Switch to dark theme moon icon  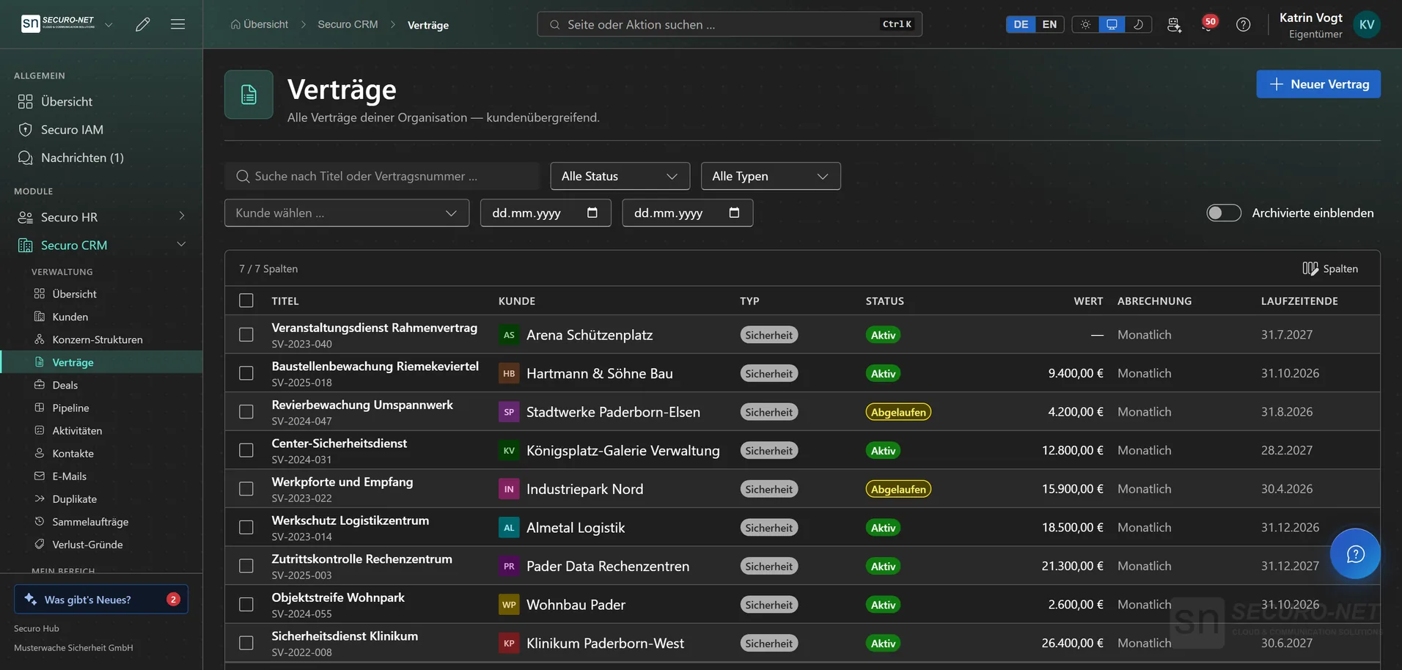(x=1138, y=24)
